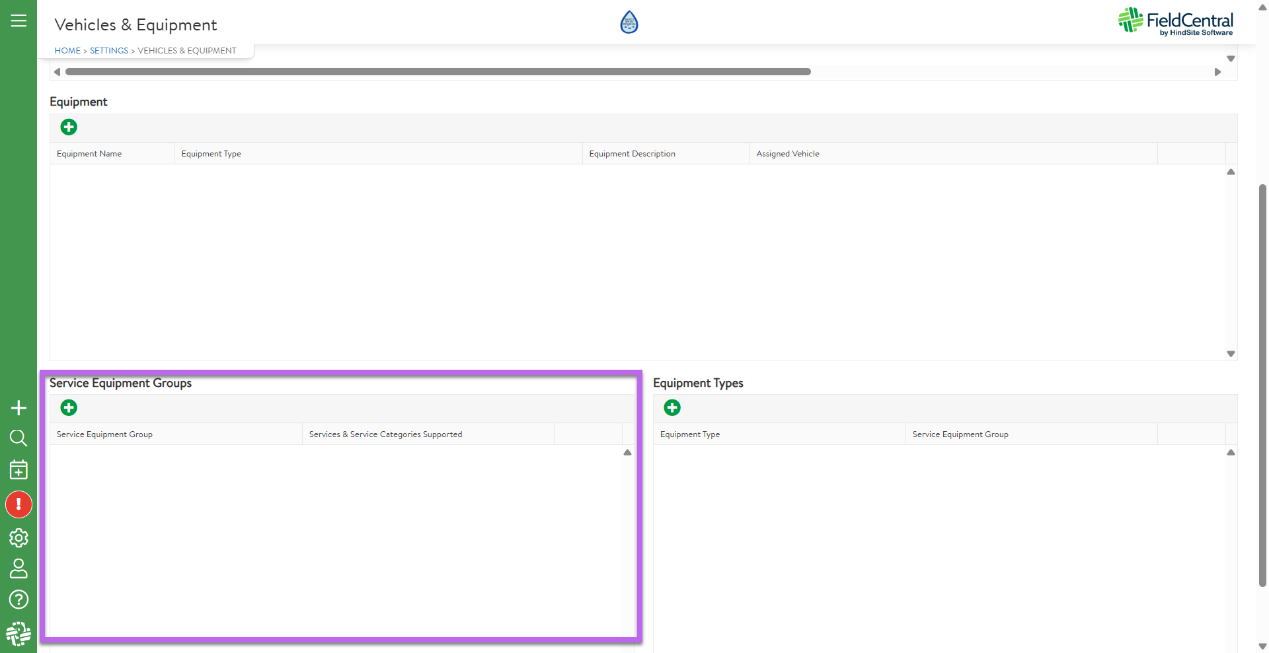Open search from the sidebar magnifier
The image size is (1269, 653).
pyautogui.click(x=19, y=438)
